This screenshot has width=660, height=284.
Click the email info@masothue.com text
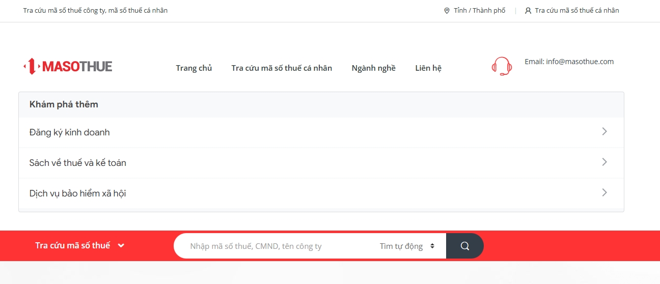pos(569,62)
